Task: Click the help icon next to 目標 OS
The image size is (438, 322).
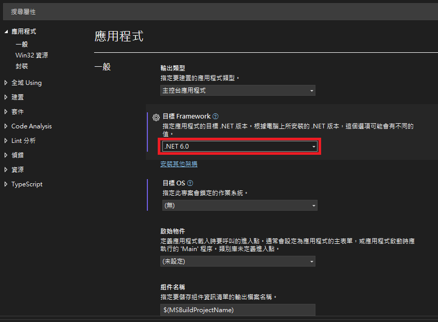Action: pyautogui.click(x=190, y=183)
